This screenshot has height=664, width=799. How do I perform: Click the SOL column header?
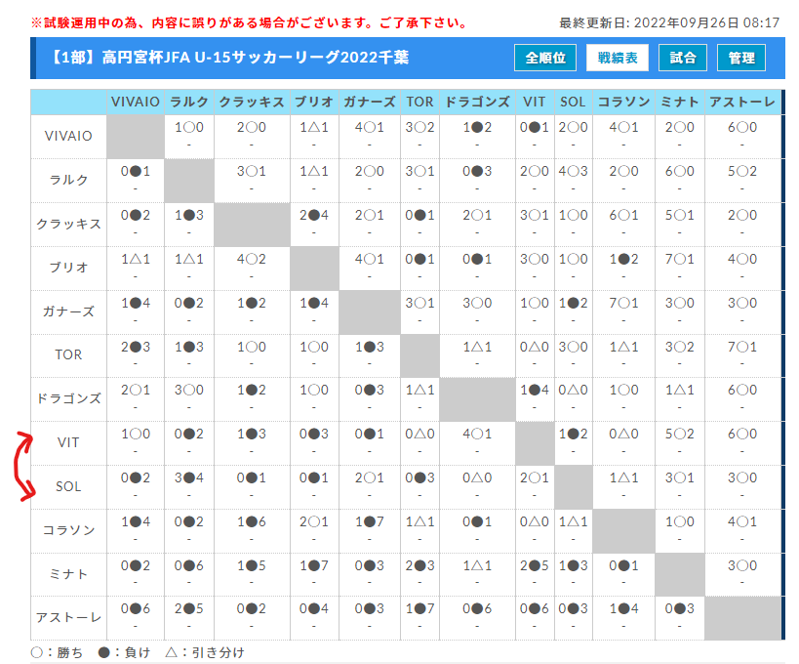coord(574,102)
